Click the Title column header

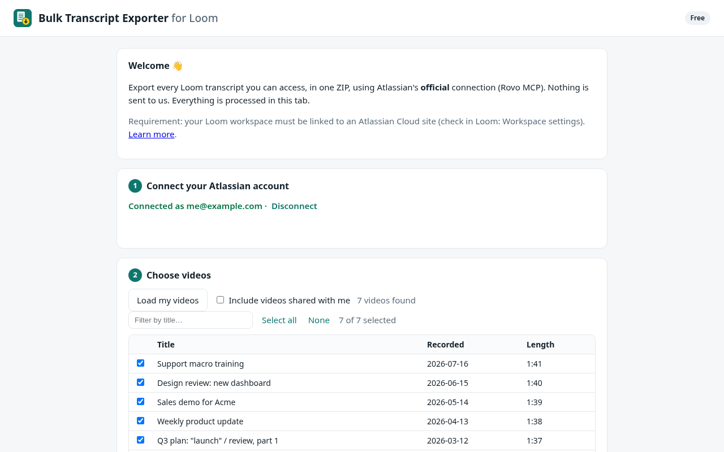click(166, 345)
